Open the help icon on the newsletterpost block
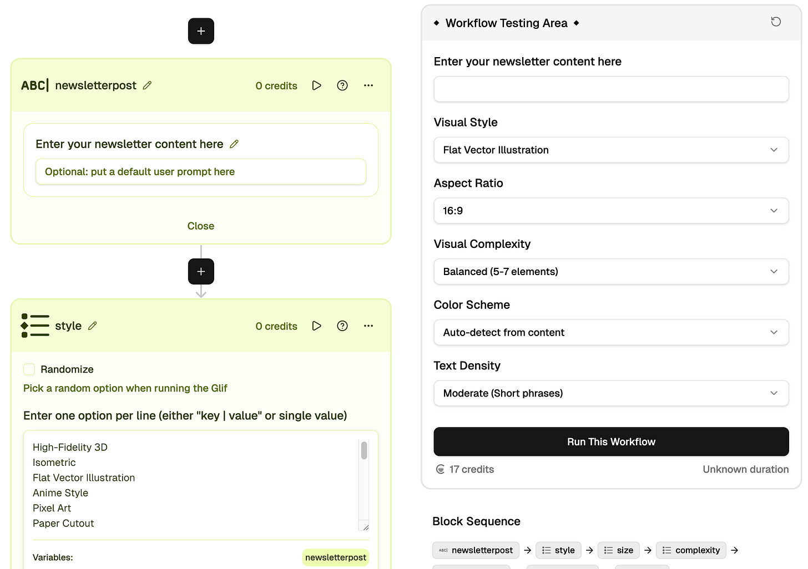Viewport: 808px width, 569px height. [x=342, y=85]
